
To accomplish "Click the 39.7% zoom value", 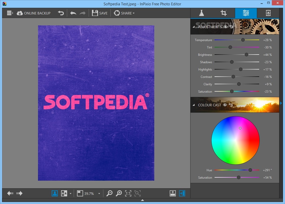I will pos(89,194).
